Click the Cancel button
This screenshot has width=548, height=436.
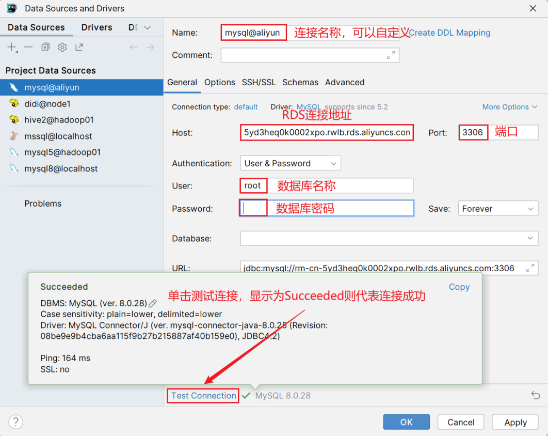tap(461, 422)
